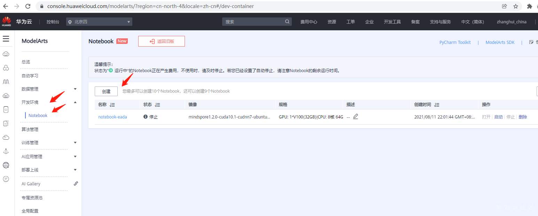Click the sort icon next to 状态
Screen dimensions: 538x216
pos(157,105)
